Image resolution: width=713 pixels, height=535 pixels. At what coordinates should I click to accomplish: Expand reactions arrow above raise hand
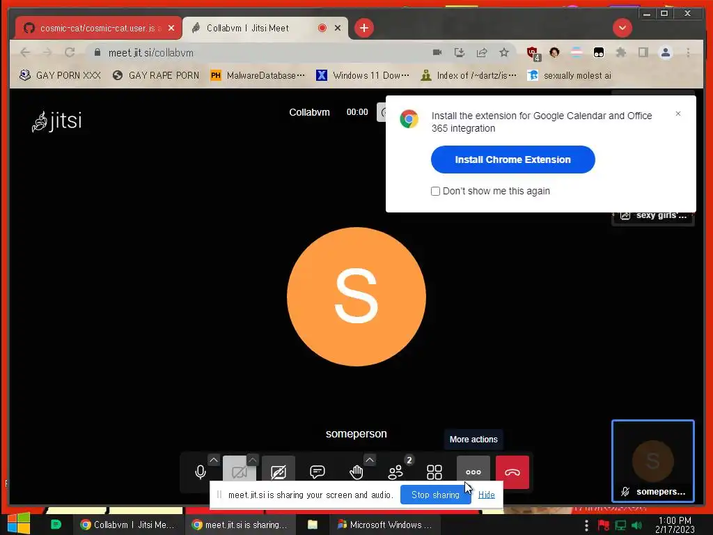(x=370, y=460)
